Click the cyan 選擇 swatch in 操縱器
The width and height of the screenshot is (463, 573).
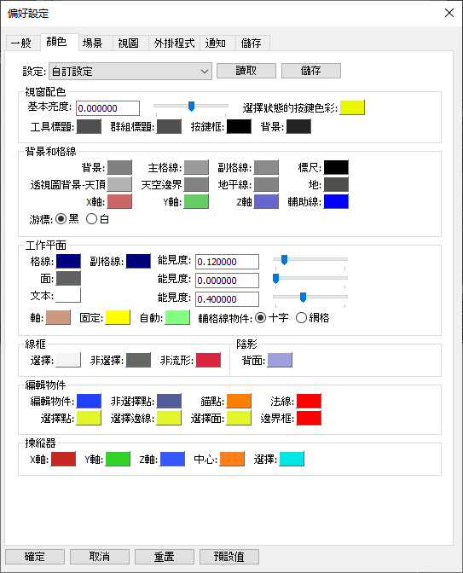pos(292,459)
